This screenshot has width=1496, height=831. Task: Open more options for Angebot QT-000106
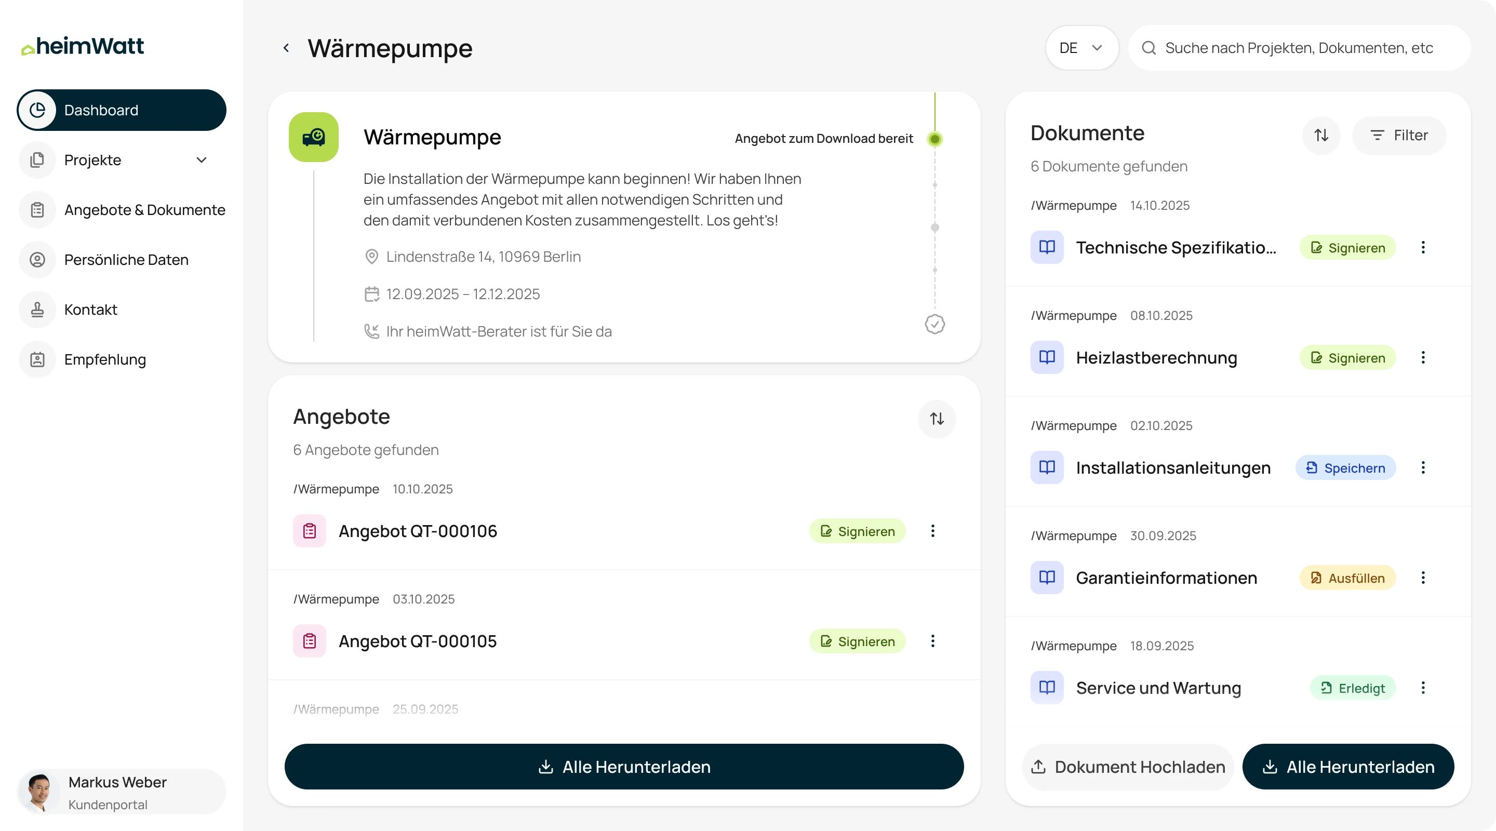(933, 531)
